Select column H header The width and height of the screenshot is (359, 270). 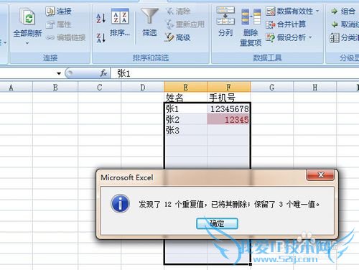tap(315, 88)
